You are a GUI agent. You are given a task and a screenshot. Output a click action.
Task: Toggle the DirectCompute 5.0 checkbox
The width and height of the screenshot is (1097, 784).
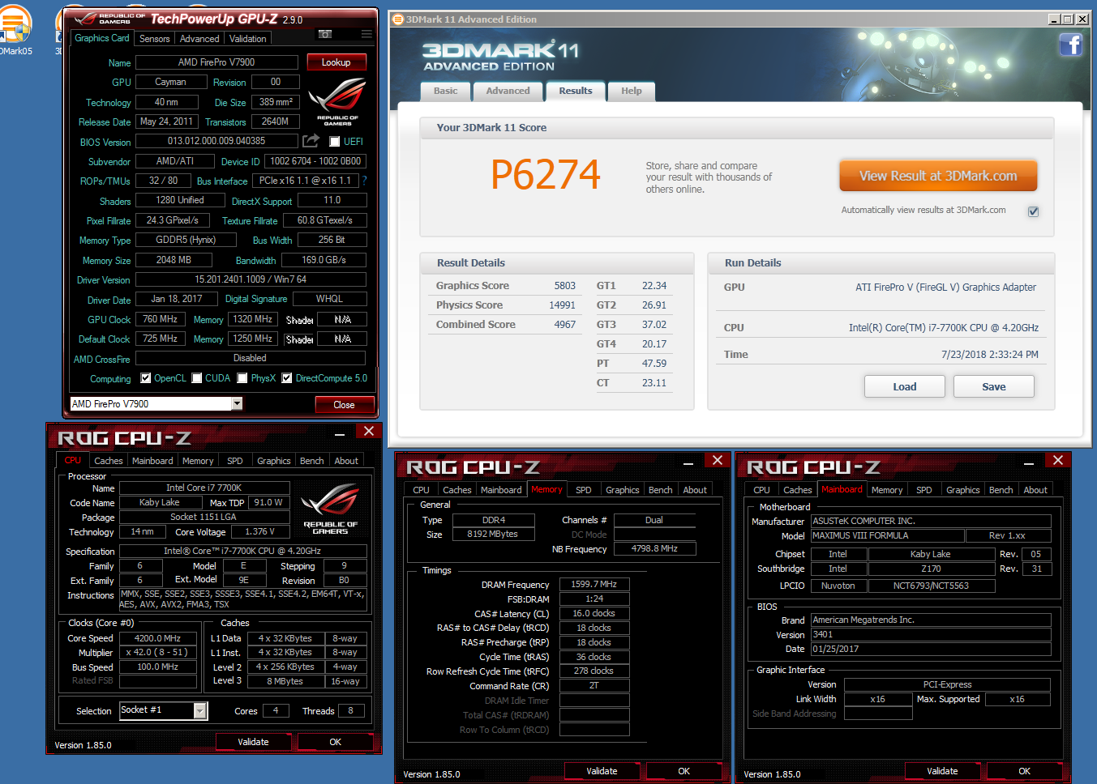[286, 378]
